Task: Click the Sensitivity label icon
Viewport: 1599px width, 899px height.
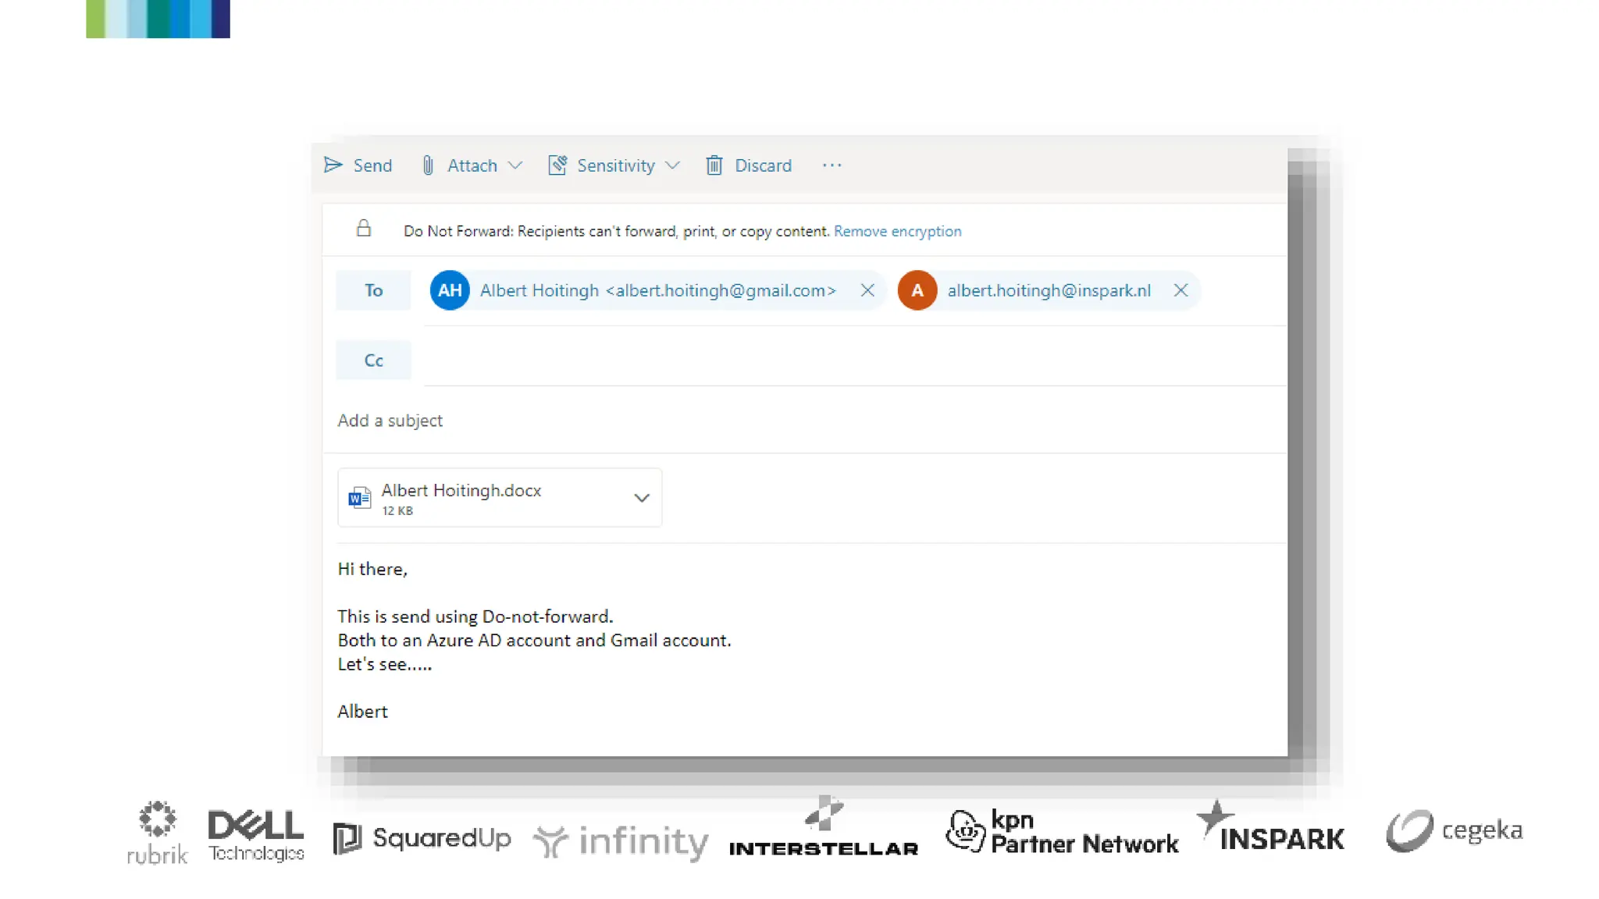Action: coord(557,165)
